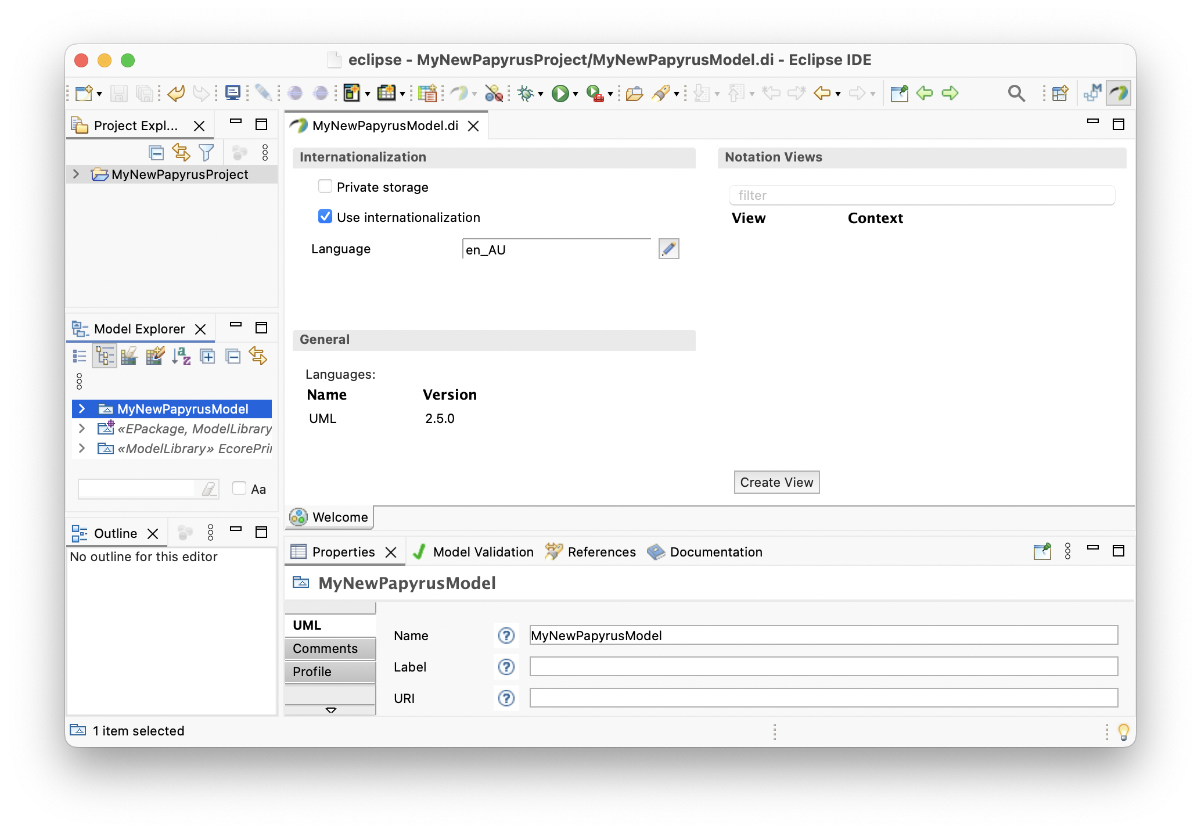
Task: Click the light bulb tip icon in status bar
Action: coord(1124,731)
